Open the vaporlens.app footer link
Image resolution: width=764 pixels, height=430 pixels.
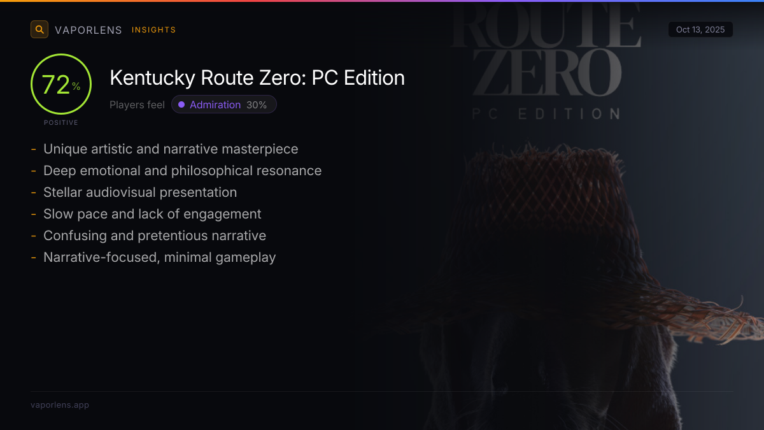tap(60, 405)
